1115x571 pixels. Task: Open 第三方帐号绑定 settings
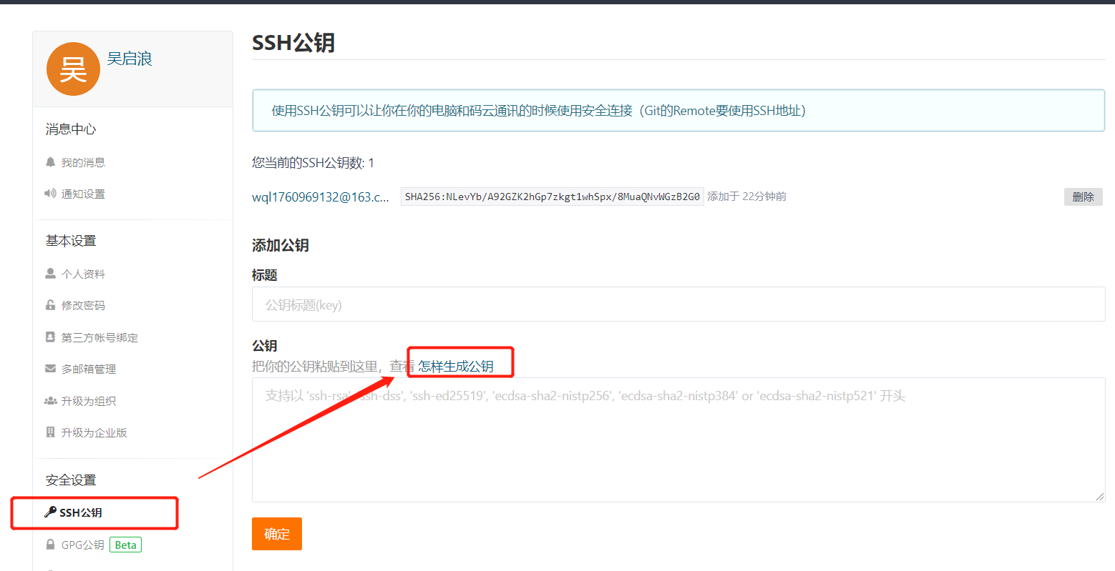(99, 338)
